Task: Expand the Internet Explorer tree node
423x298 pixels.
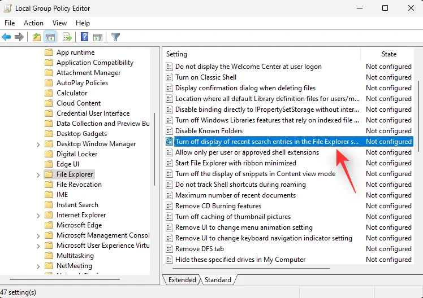Action: pos(38,216)
